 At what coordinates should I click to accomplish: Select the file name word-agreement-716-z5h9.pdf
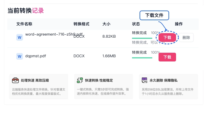coord(54,34)
